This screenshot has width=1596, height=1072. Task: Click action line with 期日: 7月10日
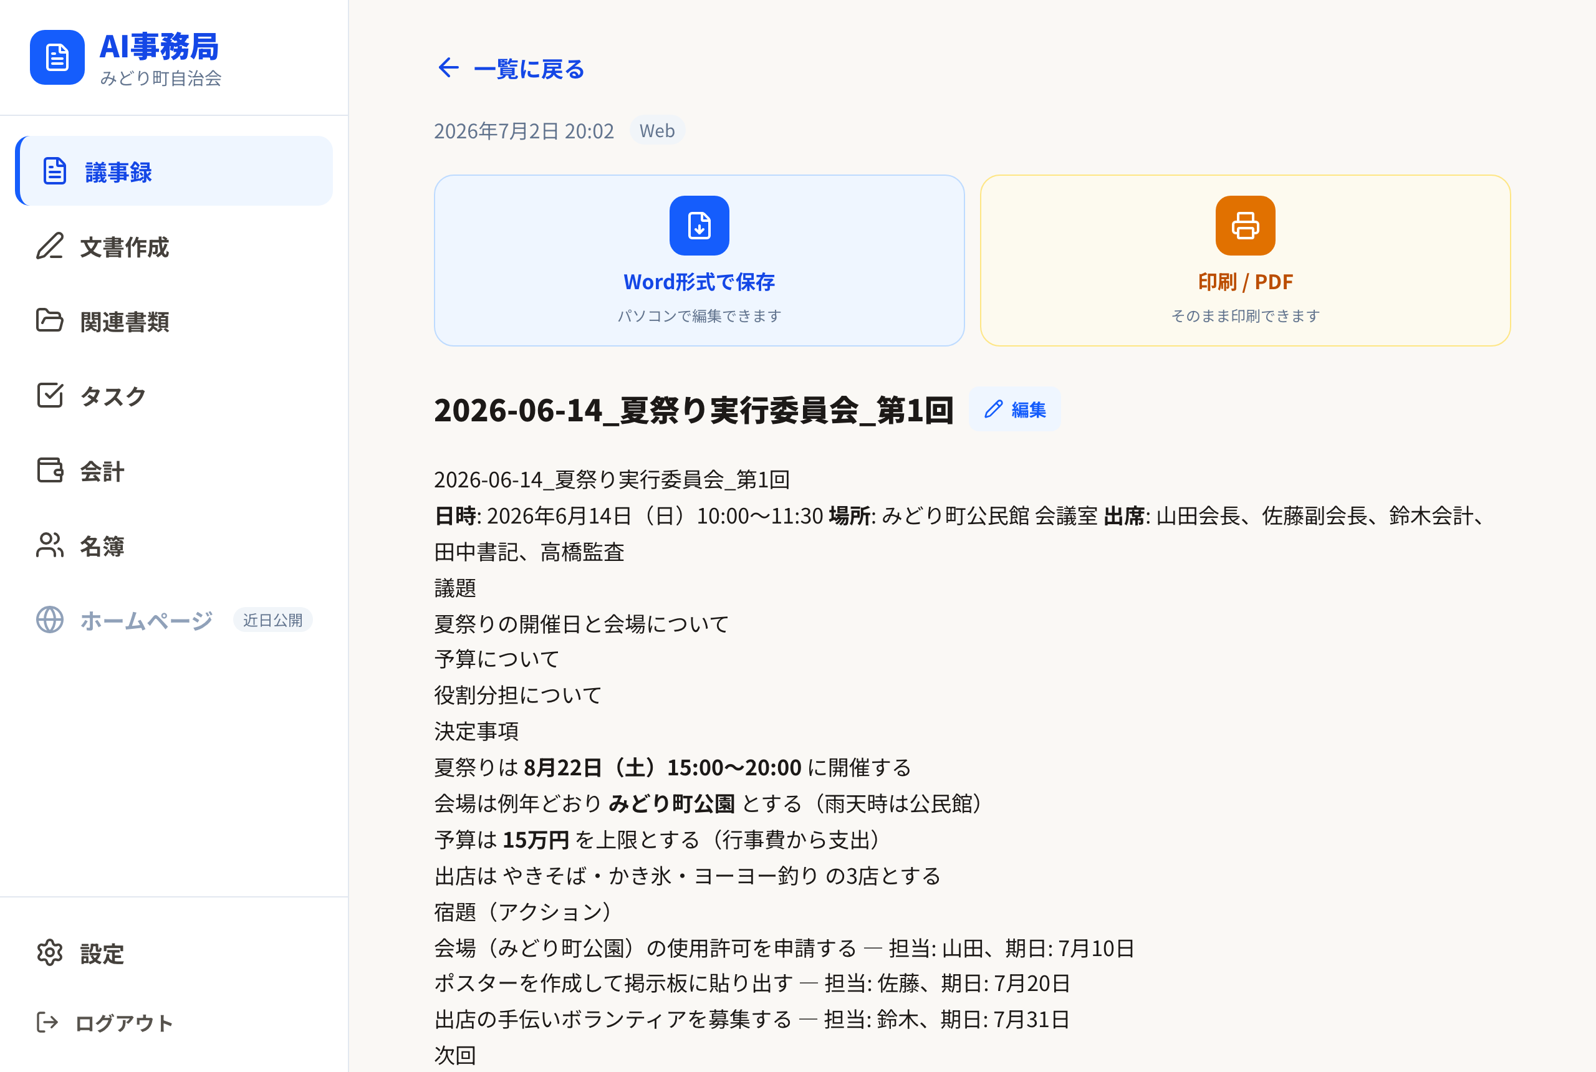784,947
